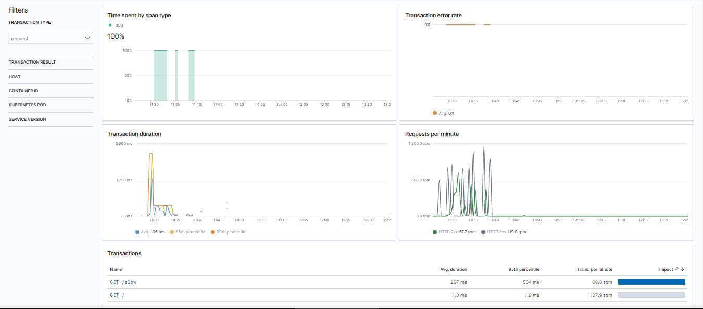703x309 pixels.
Task: Sort transactions by Avg. duration header
Action: [454, 269]
